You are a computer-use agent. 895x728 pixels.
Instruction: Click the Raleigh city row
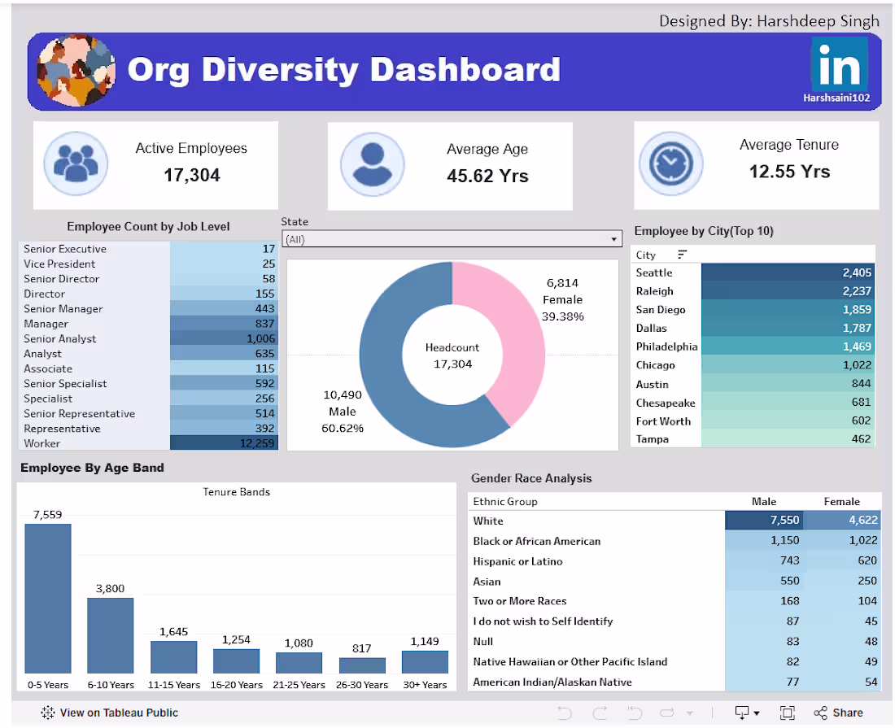point(753,291)
